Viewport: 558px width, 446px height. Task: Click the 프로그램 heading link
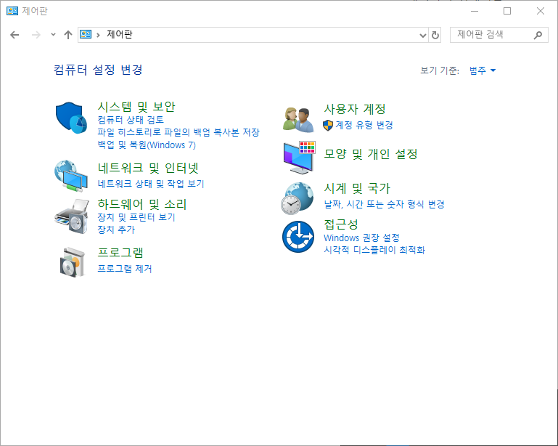[120, 253]
